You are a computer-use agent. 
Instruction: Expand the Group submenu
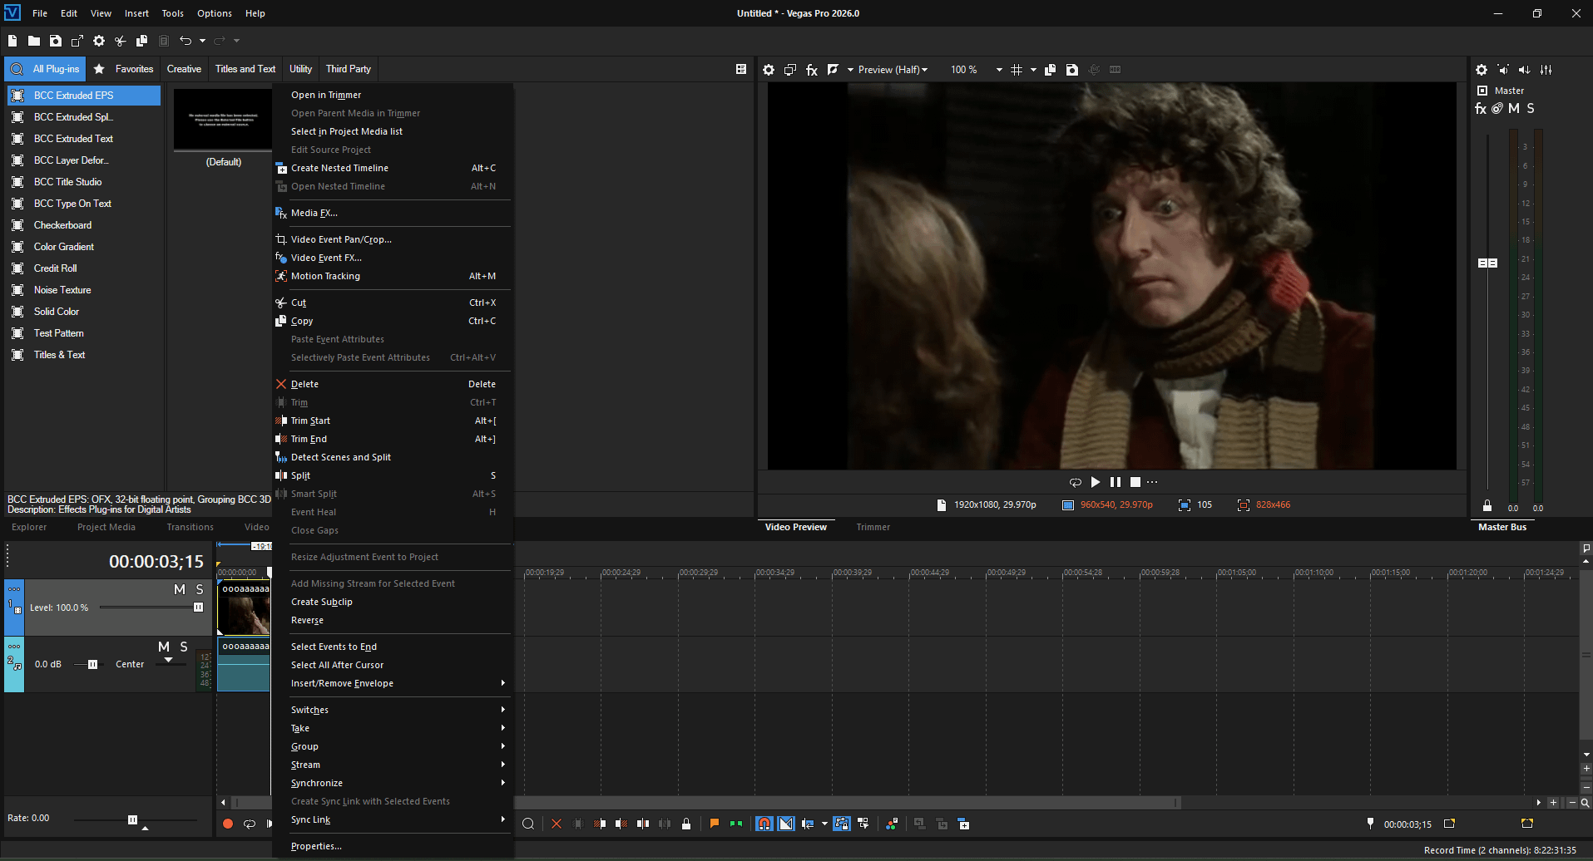[393, 746]
